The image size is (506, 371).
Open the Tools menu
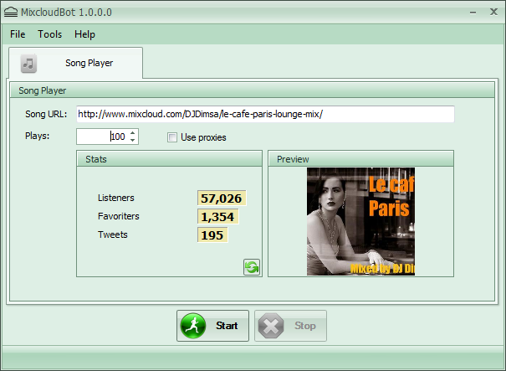[49, 34]
